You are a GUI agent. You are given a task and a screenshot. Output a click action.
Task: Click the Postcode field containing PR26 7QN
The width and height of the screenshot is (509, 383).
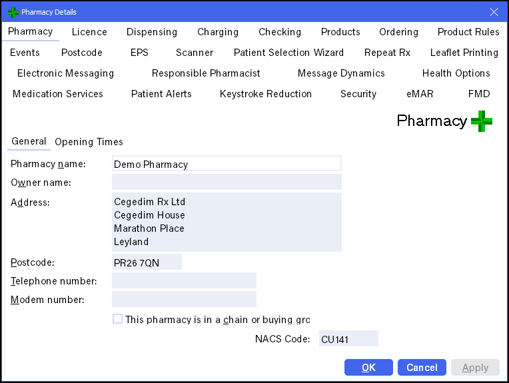click(x=147, y=262)
